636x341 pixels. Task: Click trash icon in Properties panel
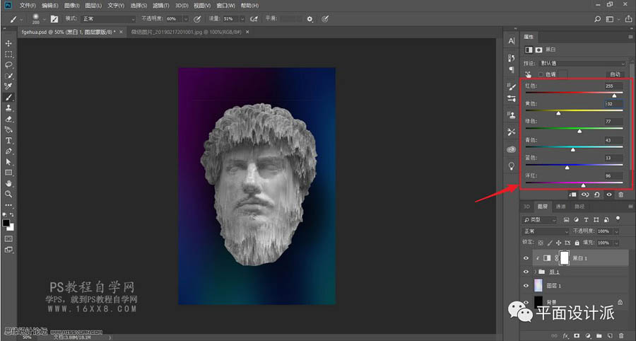pos(620,195)
